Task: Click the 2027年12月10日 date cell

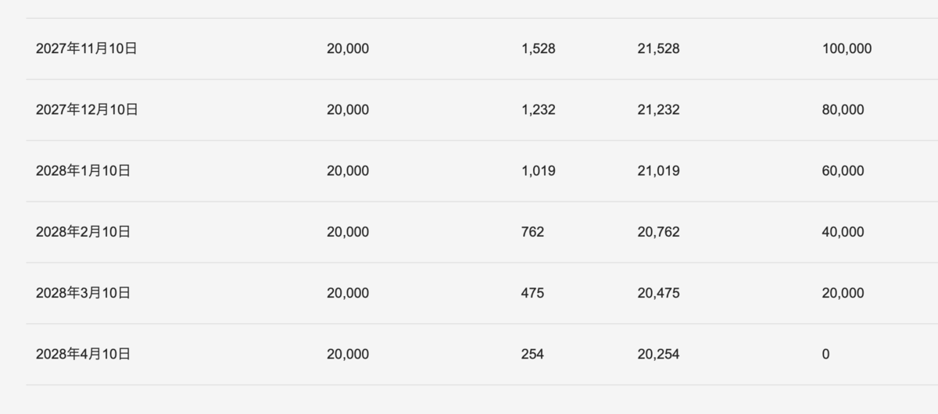Action: [x=87, y=109]
